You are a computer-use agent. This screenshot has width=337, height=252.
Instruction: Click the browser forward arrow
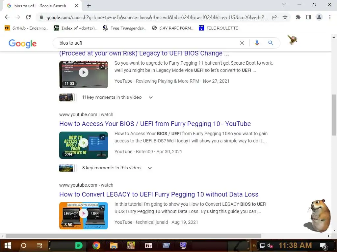[x=18, y=17]
